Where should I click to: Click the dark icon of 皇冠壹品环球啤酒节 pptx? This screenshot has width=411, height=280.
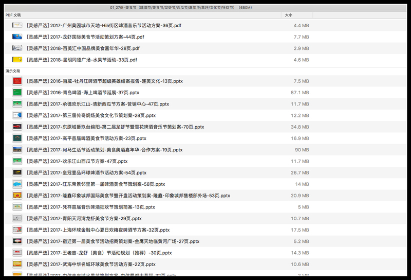pos(17,172)
